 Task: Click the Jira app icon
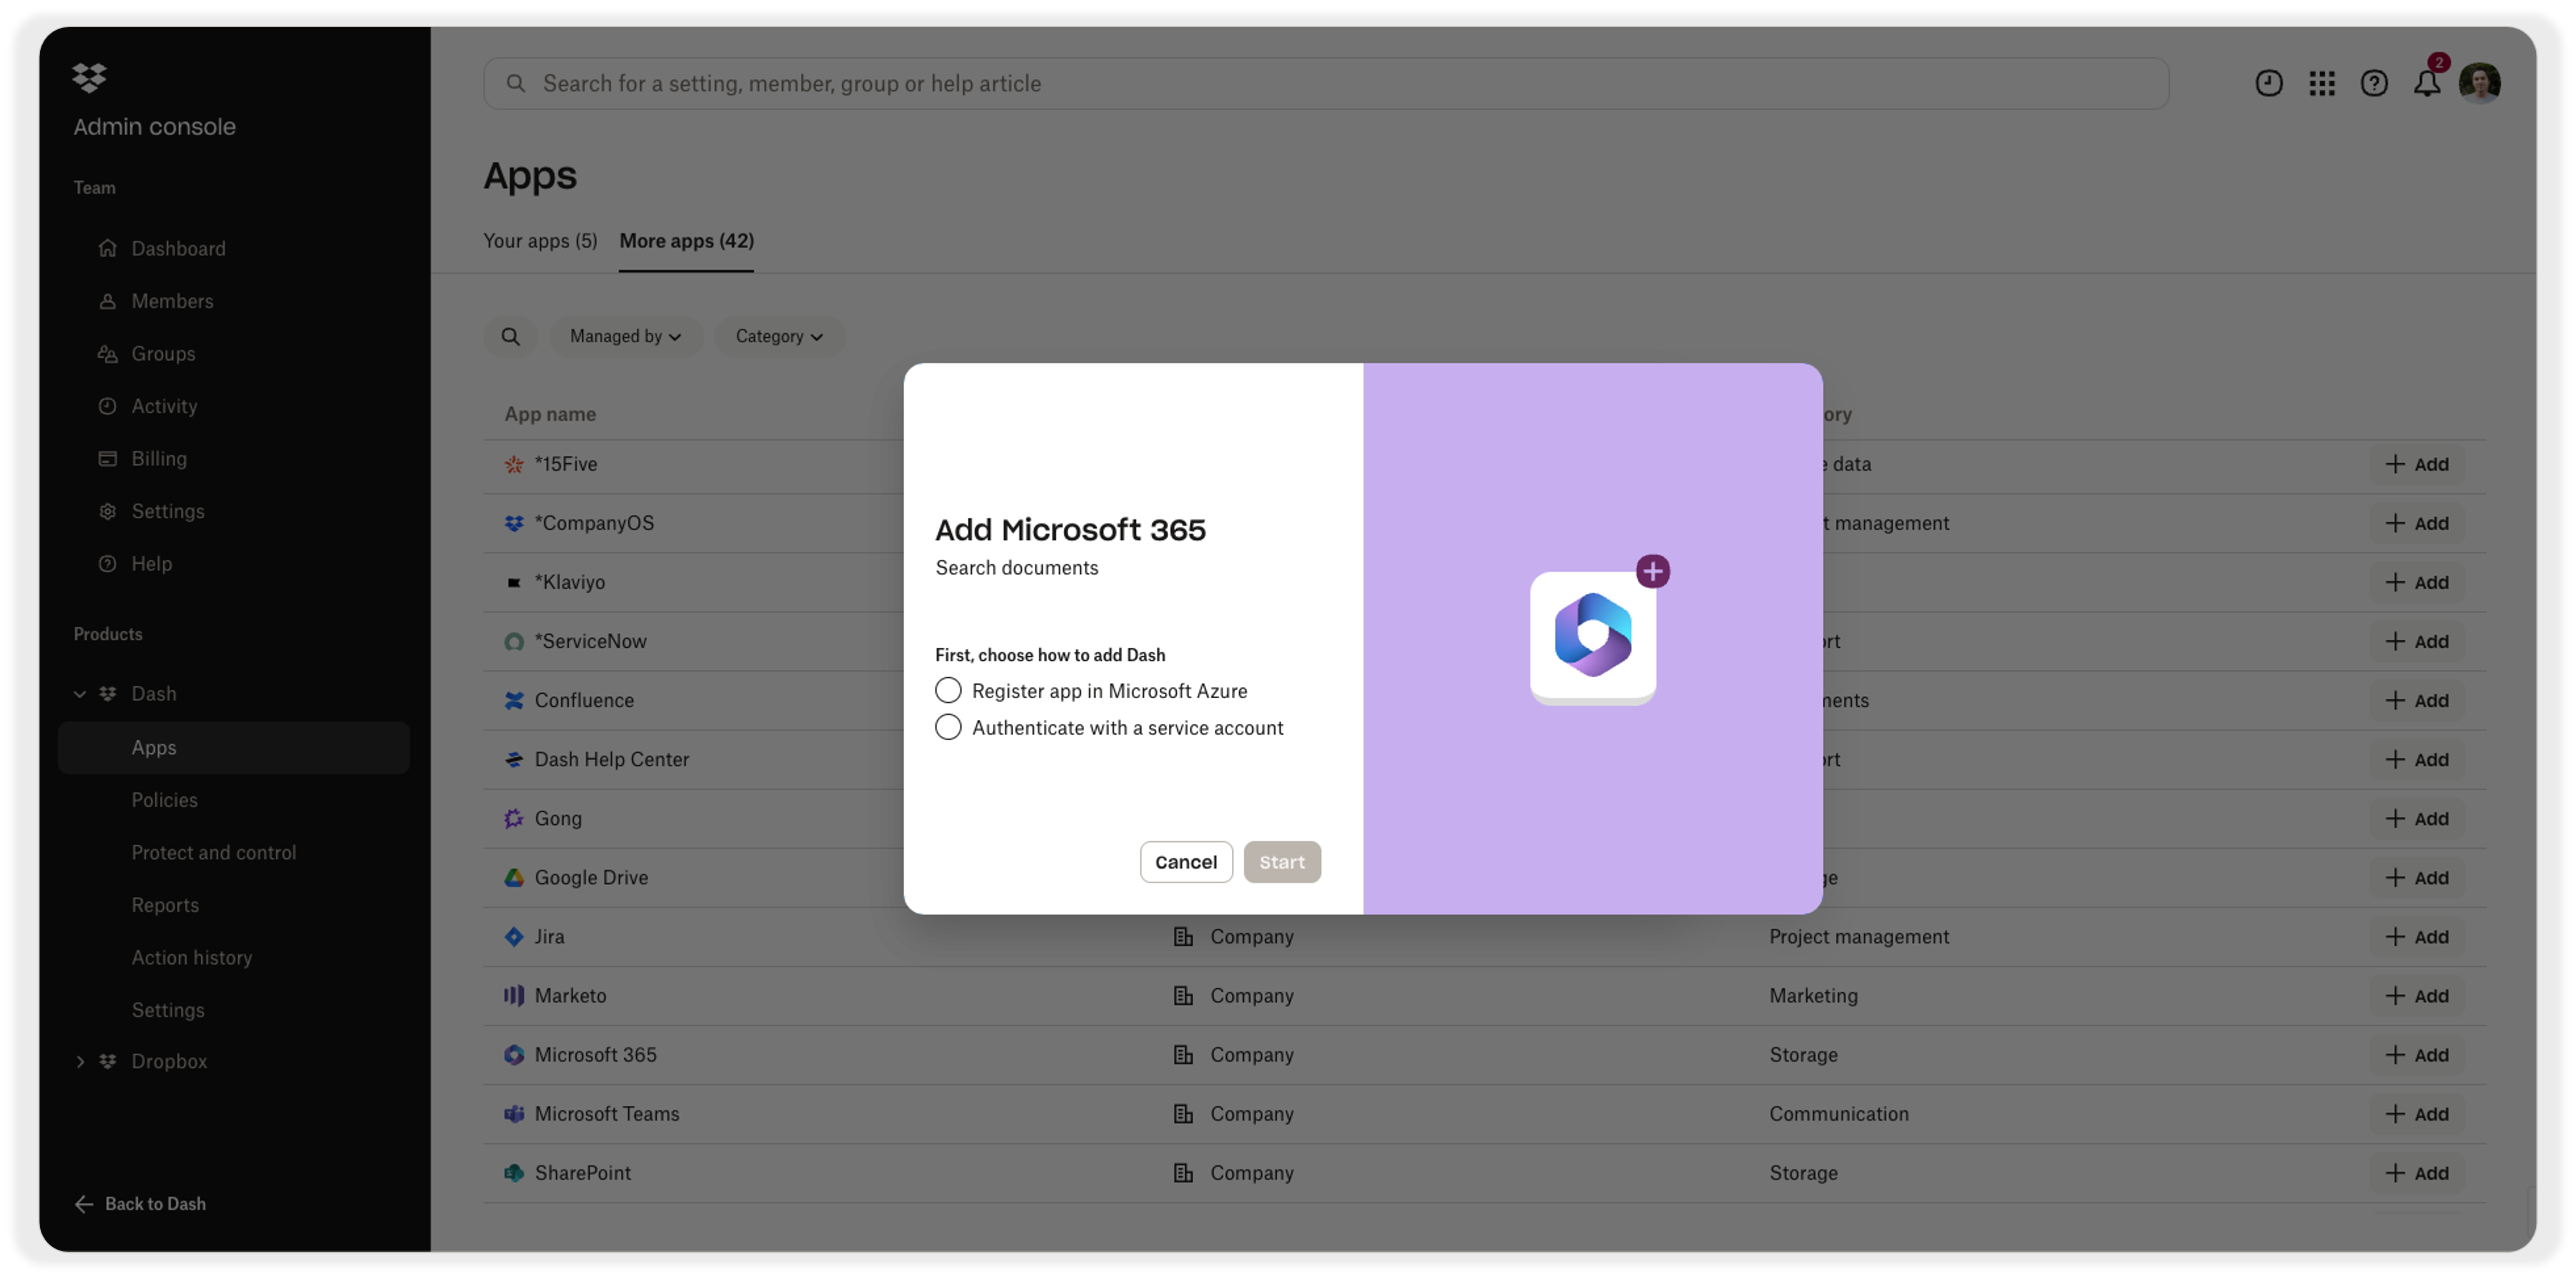(x=513, y=936)
